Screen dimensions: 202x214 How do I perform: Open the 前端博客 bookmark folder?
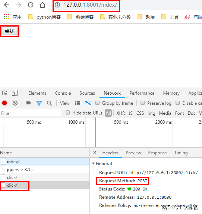pos(81,17)
